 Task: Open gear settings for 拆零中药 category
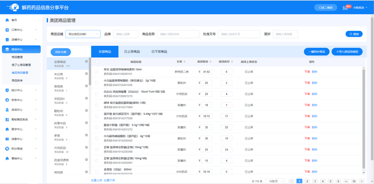pyautogui.click(x=86, y=123)
